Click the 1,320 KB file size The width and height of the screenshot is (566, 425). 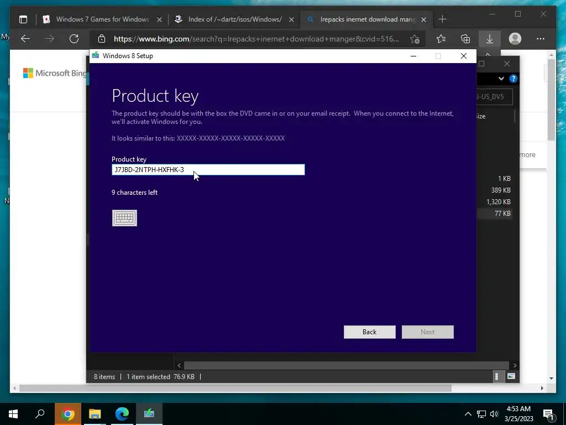(498, 201)
